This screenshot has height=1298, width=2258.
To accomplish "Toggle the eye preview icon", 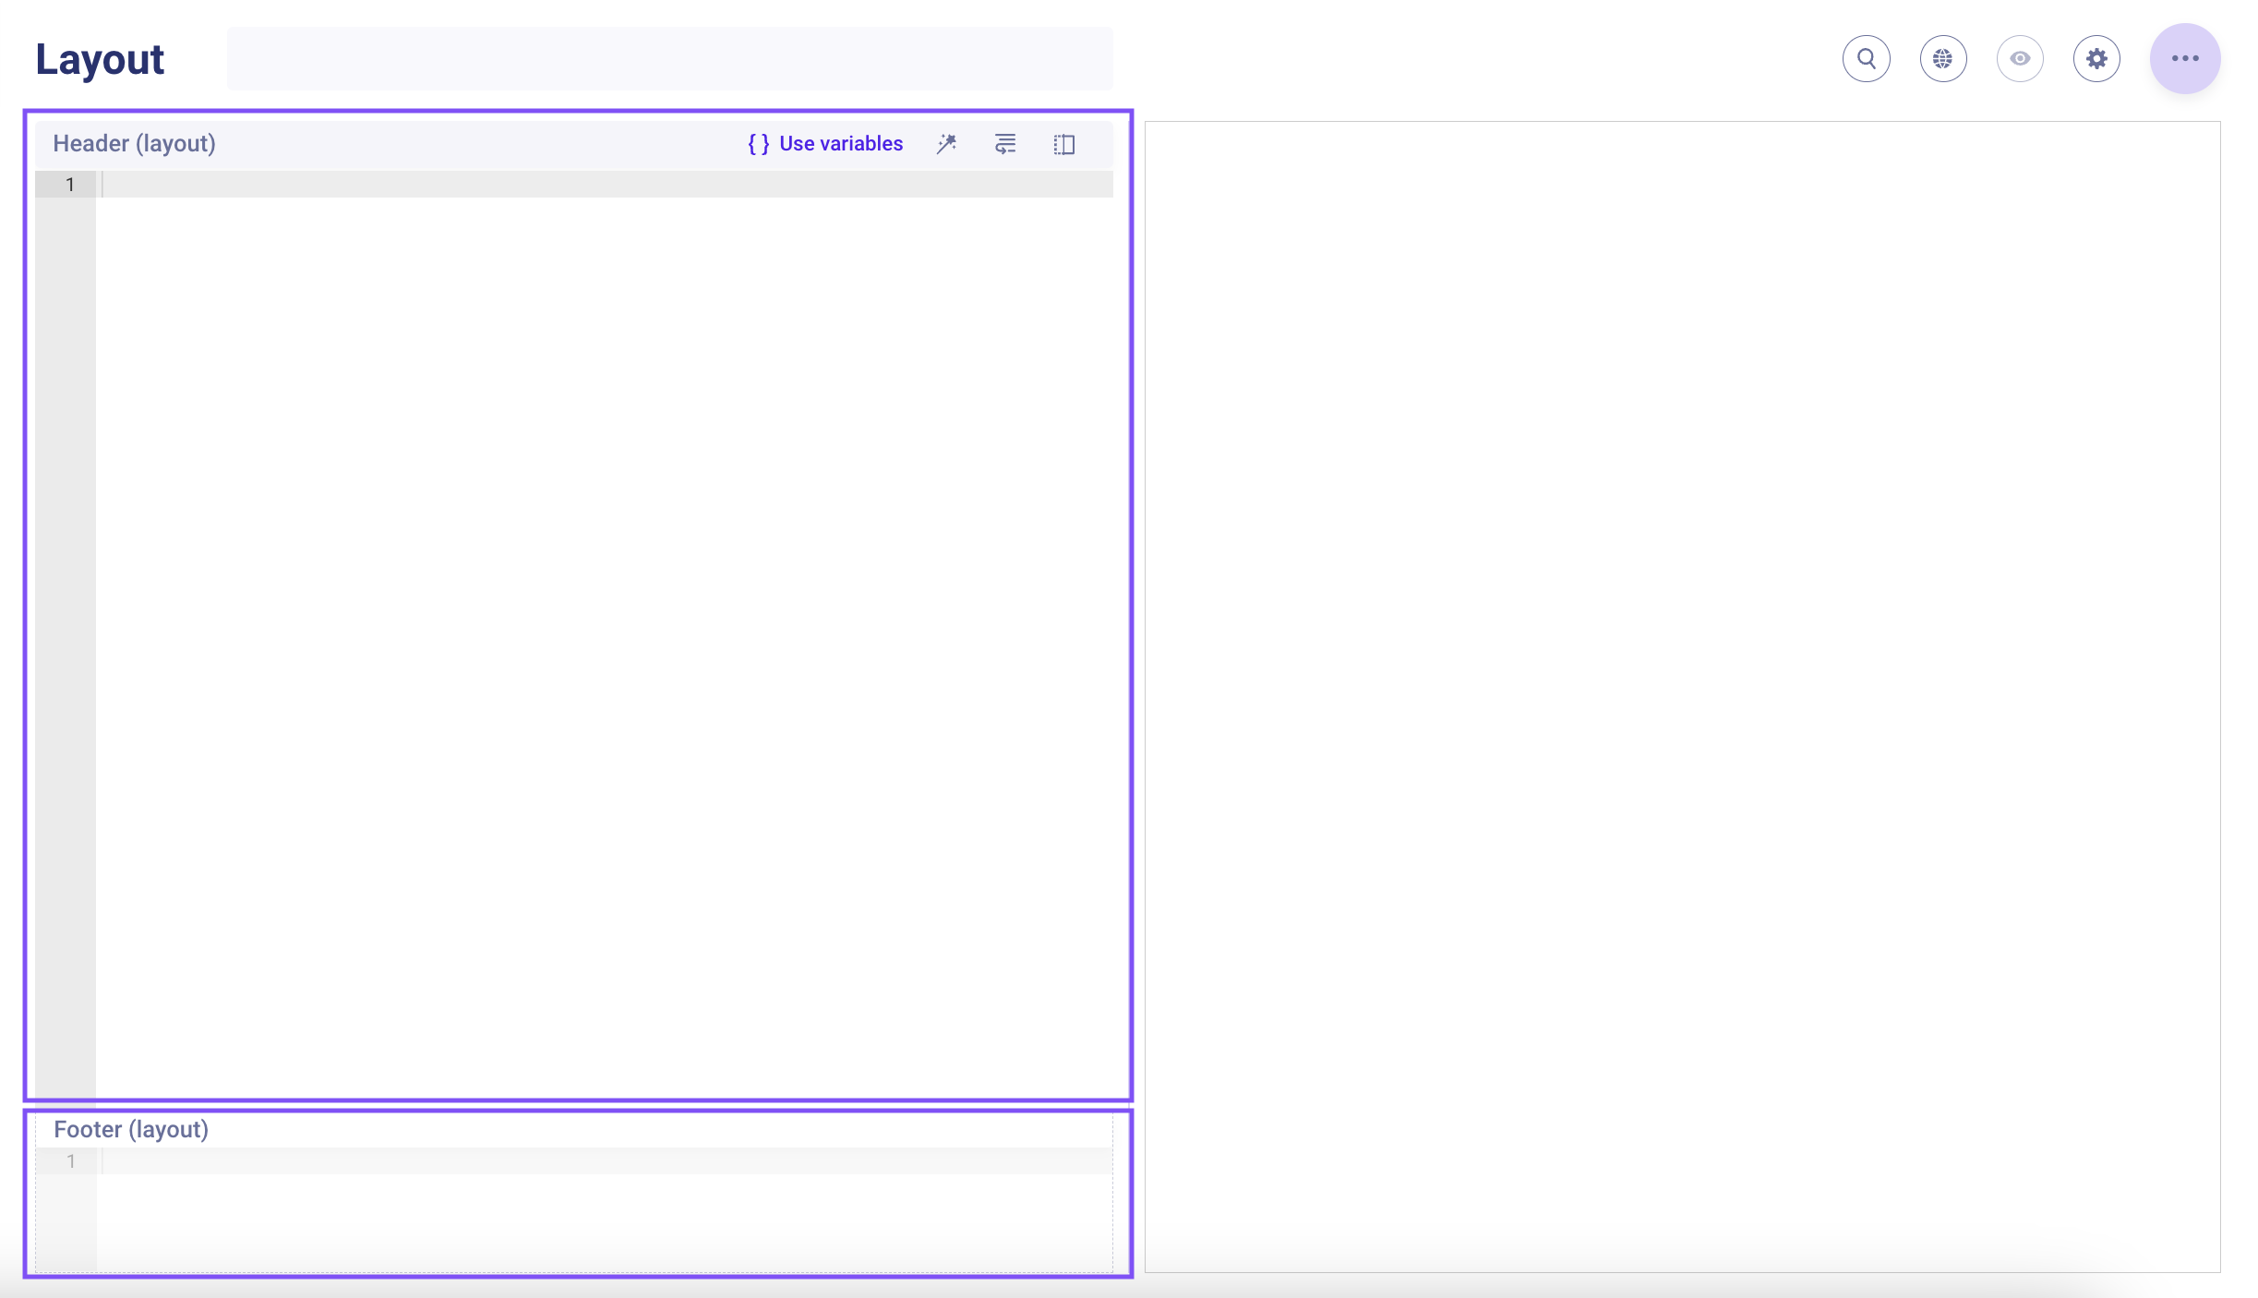I will point(2019,59).
